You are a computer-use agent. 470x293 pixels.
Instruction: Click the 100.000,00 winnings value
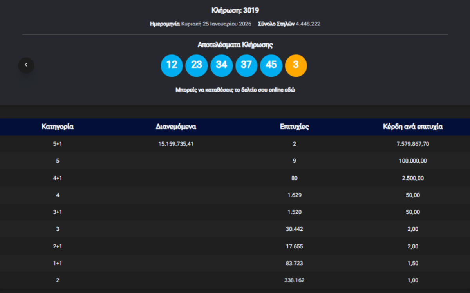[412, 161]
